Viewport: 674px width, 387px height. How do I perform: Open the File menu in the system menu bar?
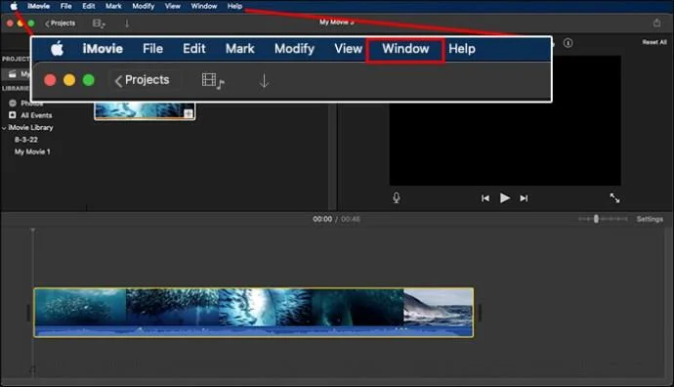(65, 6)
